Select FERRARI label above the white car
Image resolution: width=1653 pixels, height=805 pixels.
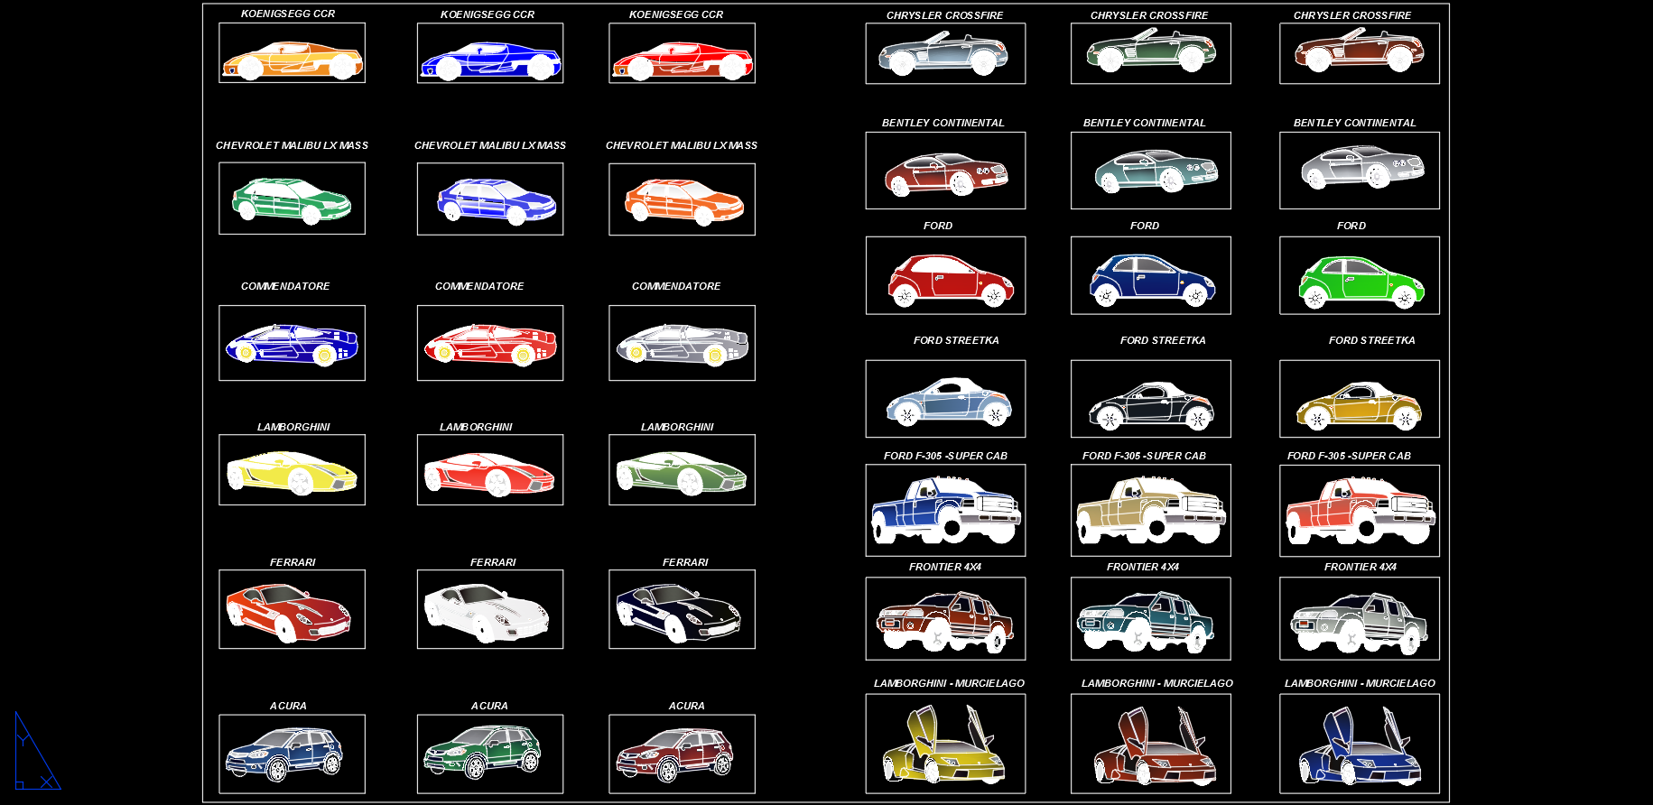tap(493, 562)
